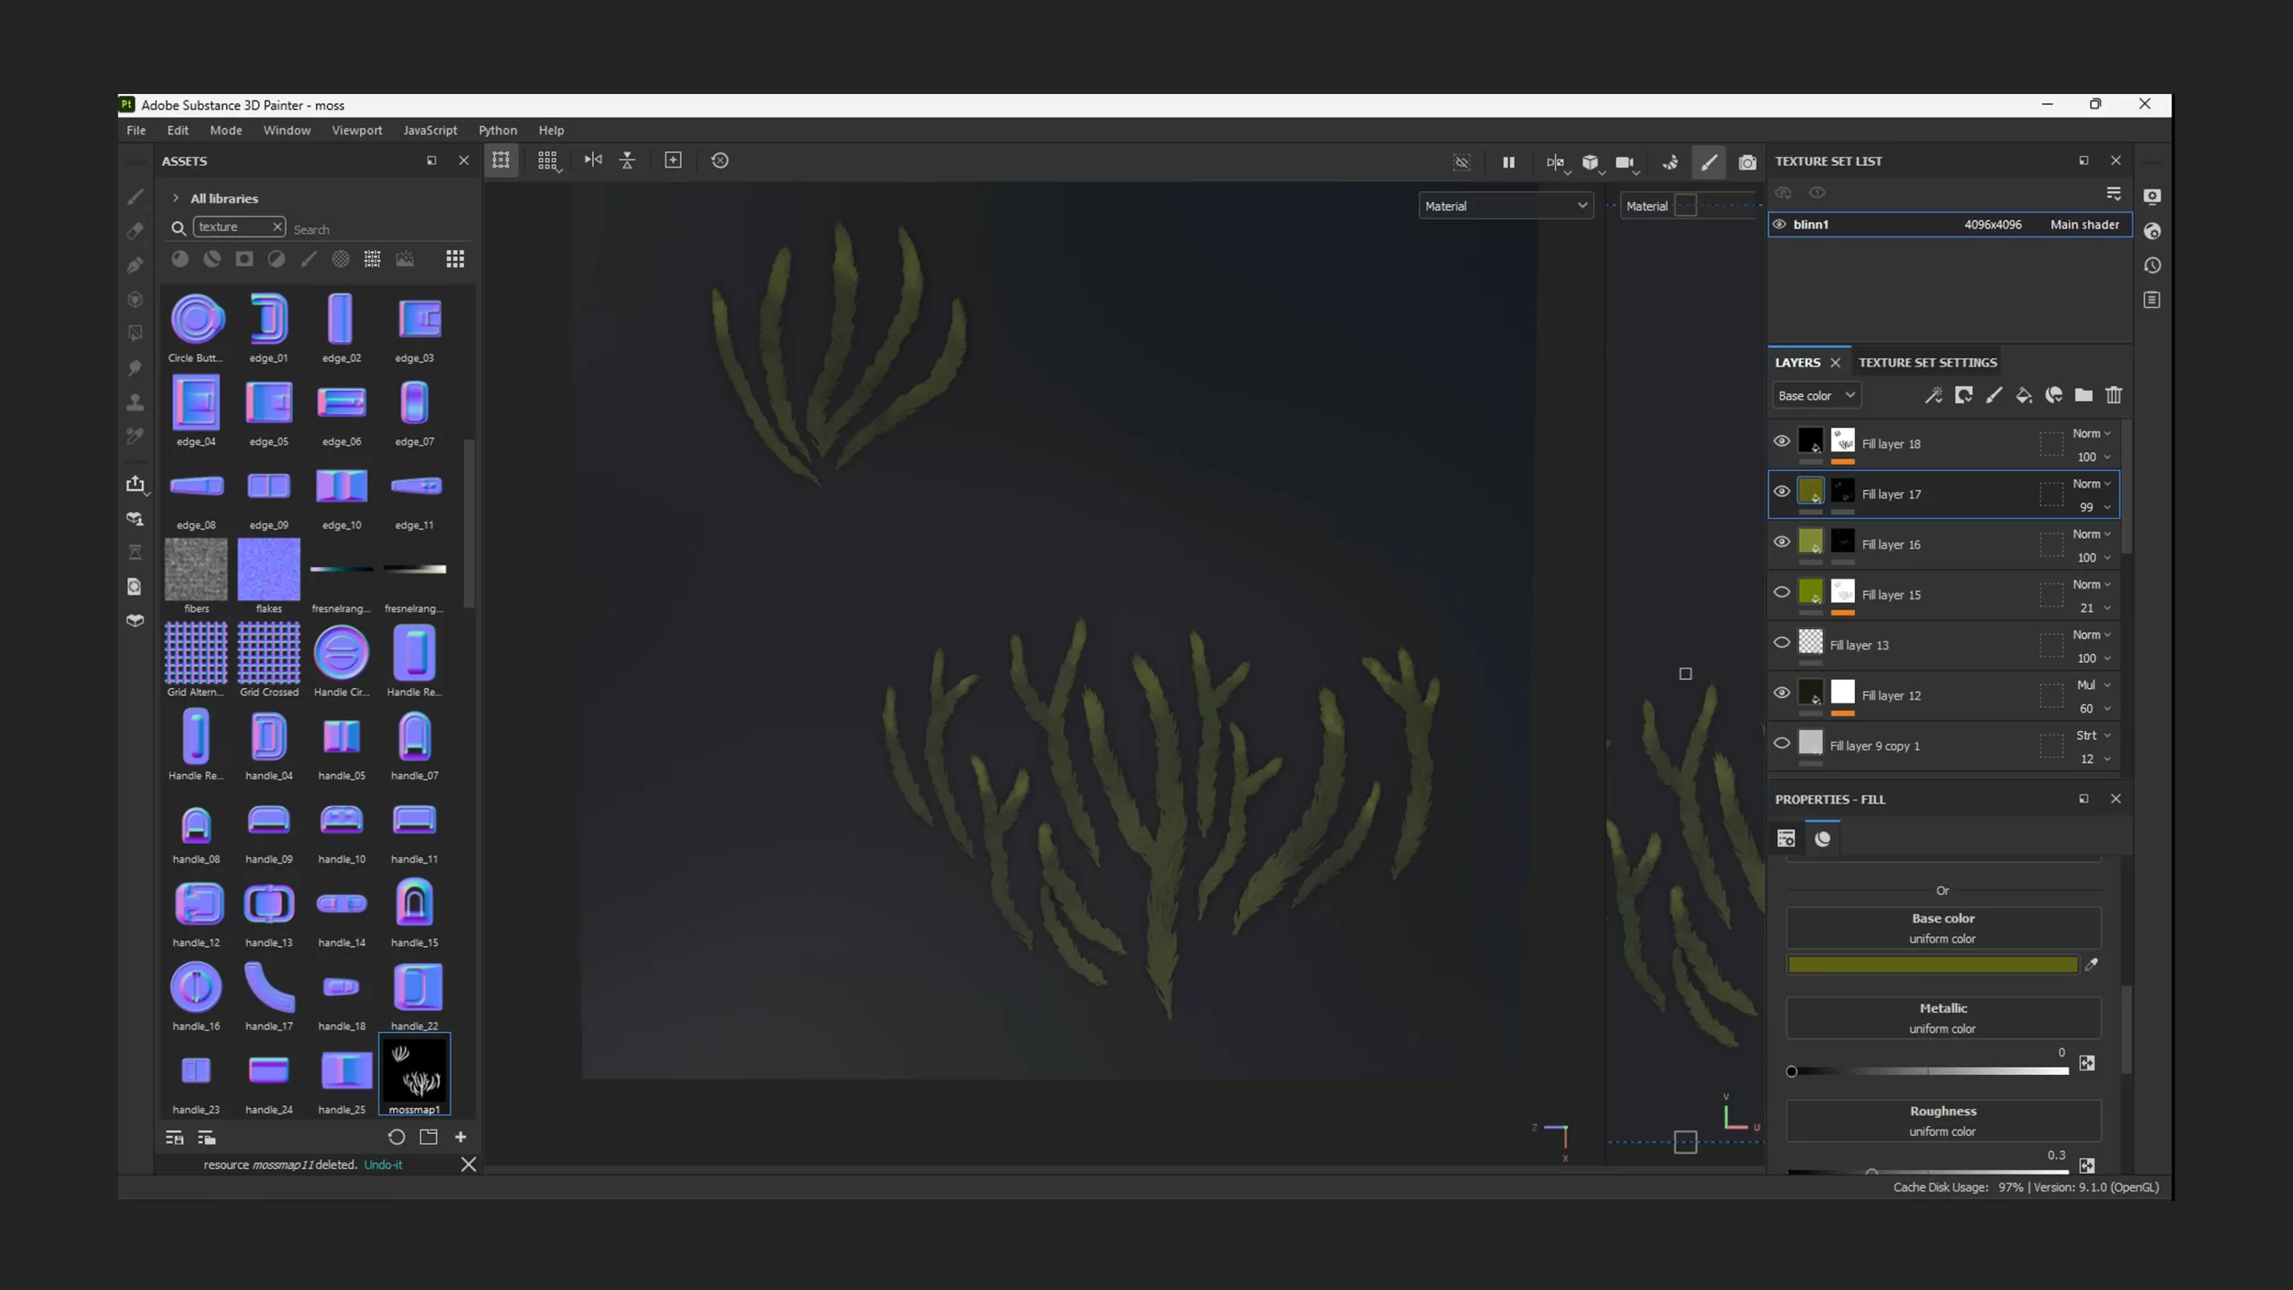Click the Roughness uniform color button
The image size is (2293, 1290).
[x=1943, y=1121]
